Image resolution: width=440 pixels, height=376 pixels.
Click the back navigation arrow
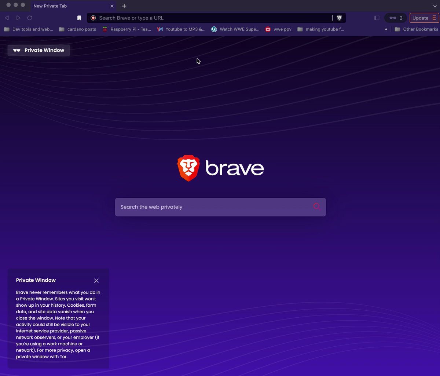point(7,18)
